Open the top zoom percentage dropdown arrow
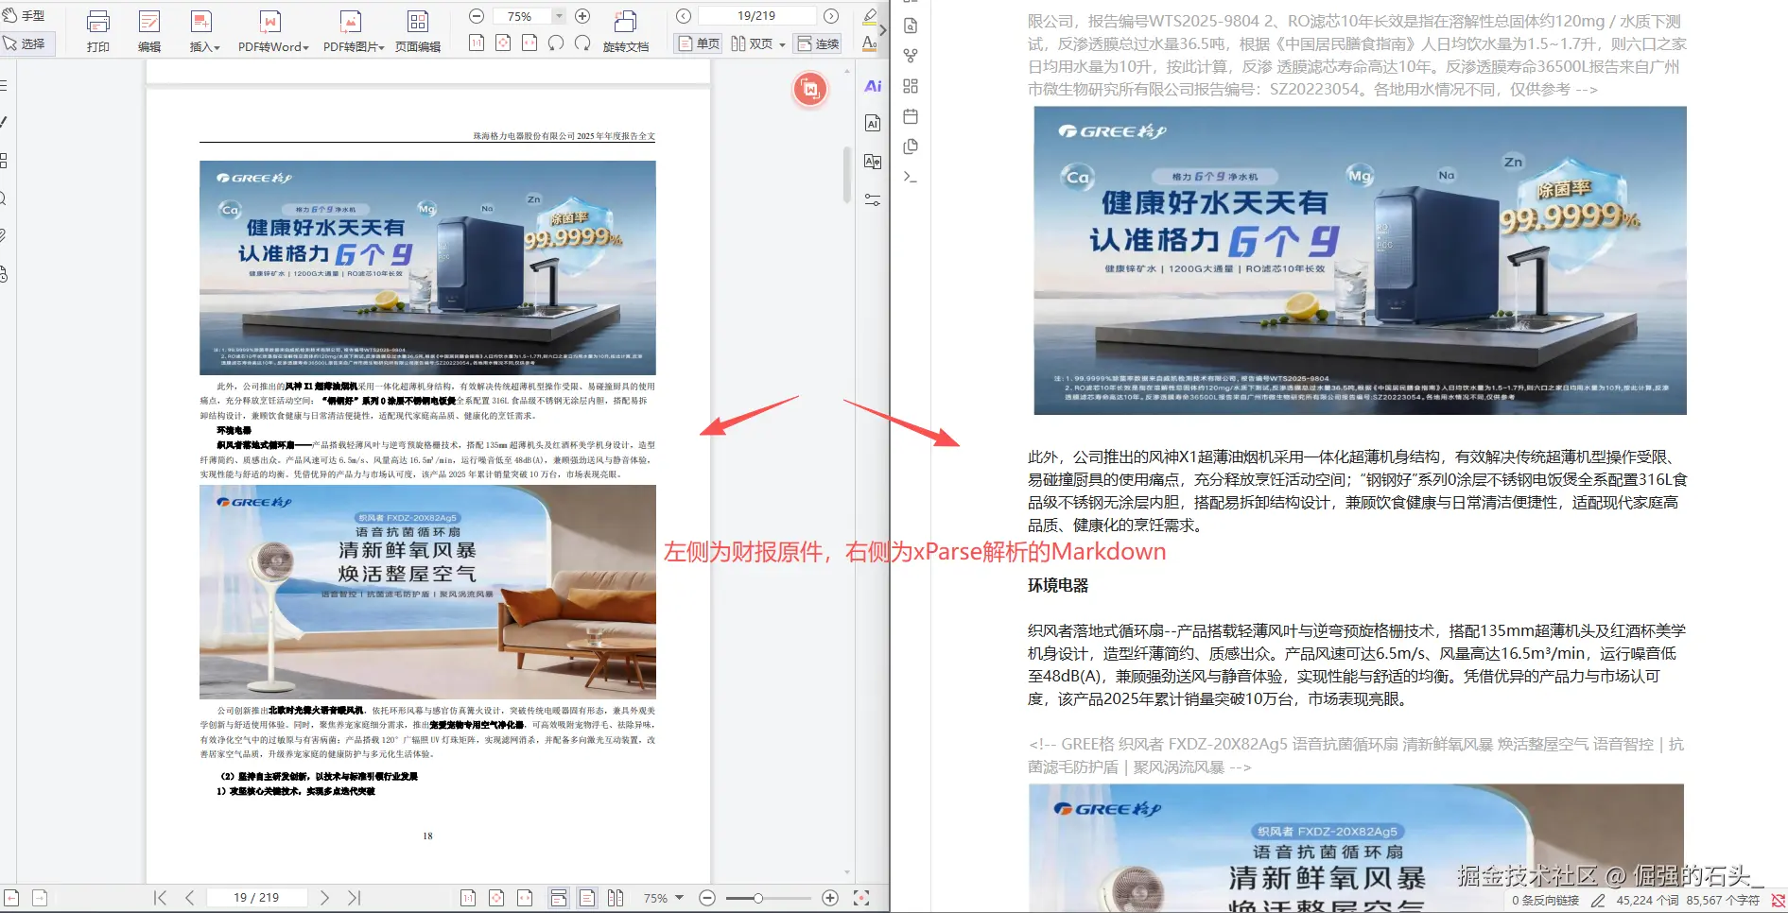 pos(559,16)
